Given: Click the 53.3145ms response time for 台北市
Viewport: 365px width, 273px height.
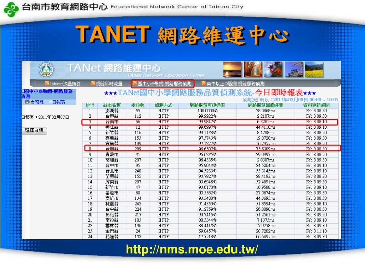Looking at the screenshot, I should pos(266,171).
